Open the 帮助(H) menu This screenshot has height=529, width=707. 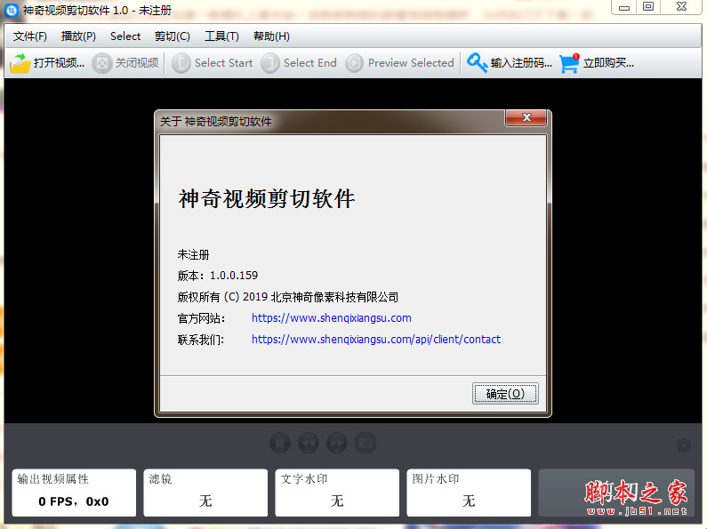click(x=271, y=36)
